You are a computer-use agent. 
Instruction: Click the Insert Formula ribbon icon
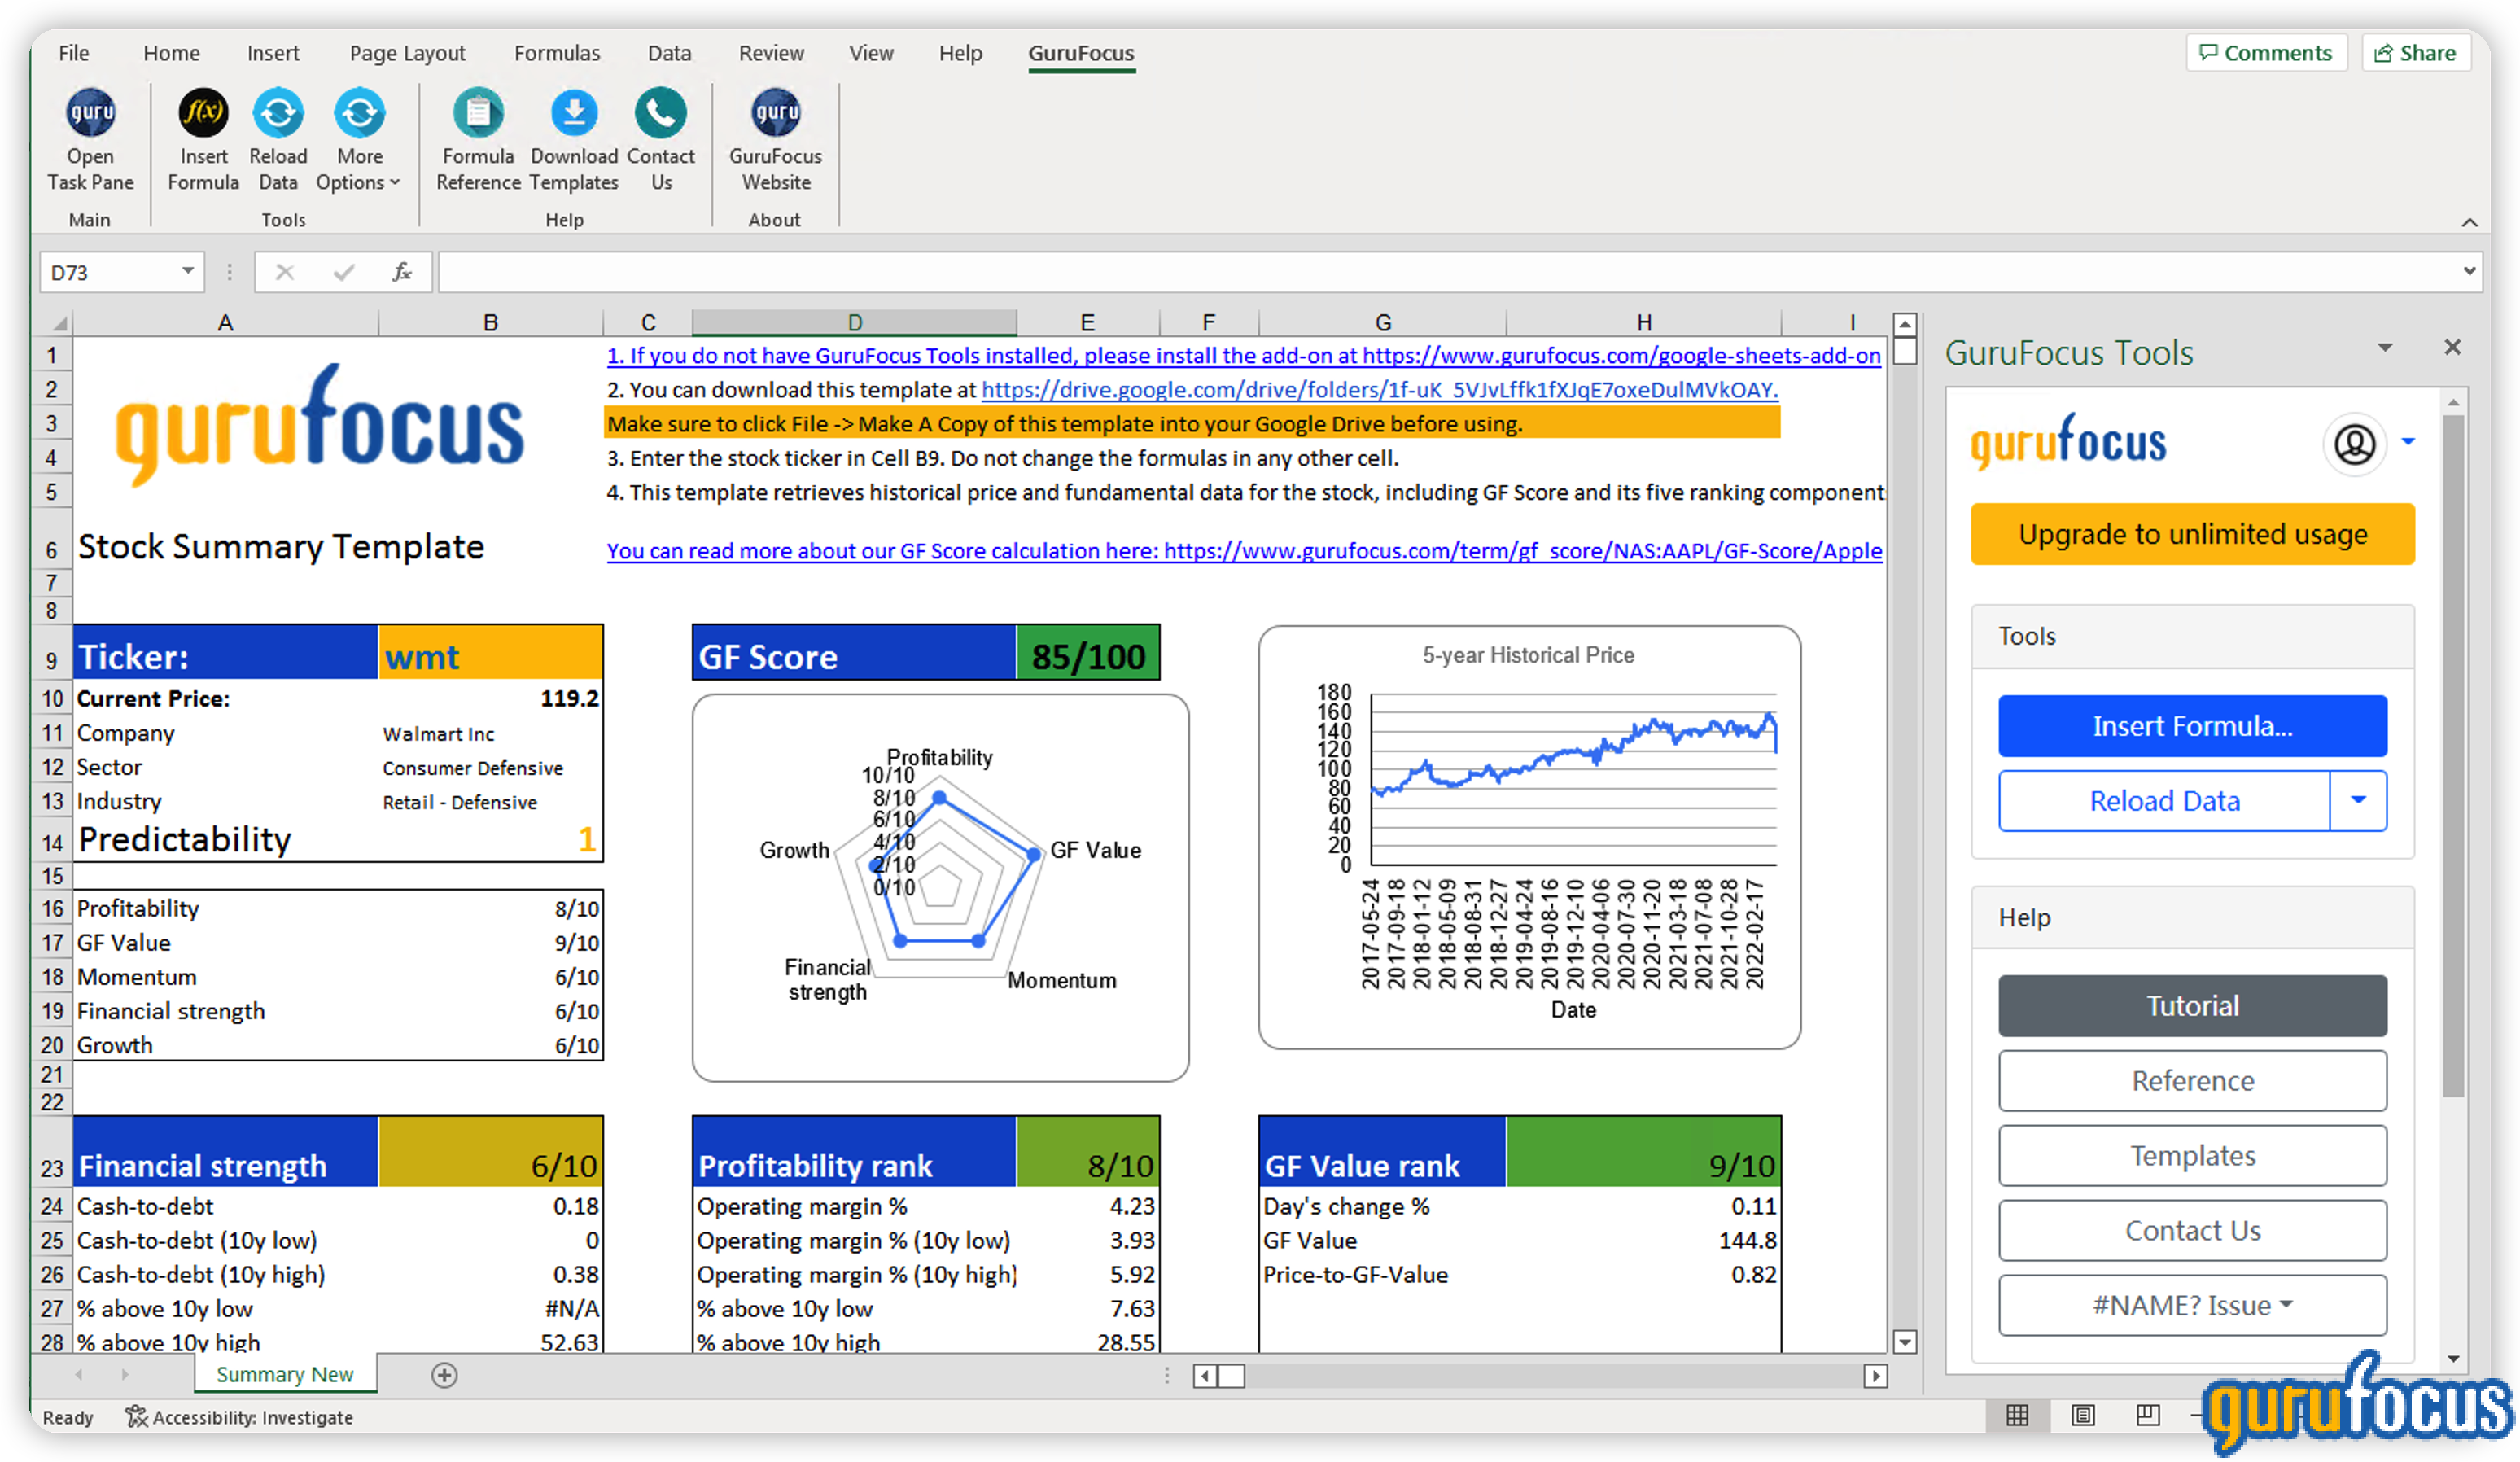click(x=203, y=113)
